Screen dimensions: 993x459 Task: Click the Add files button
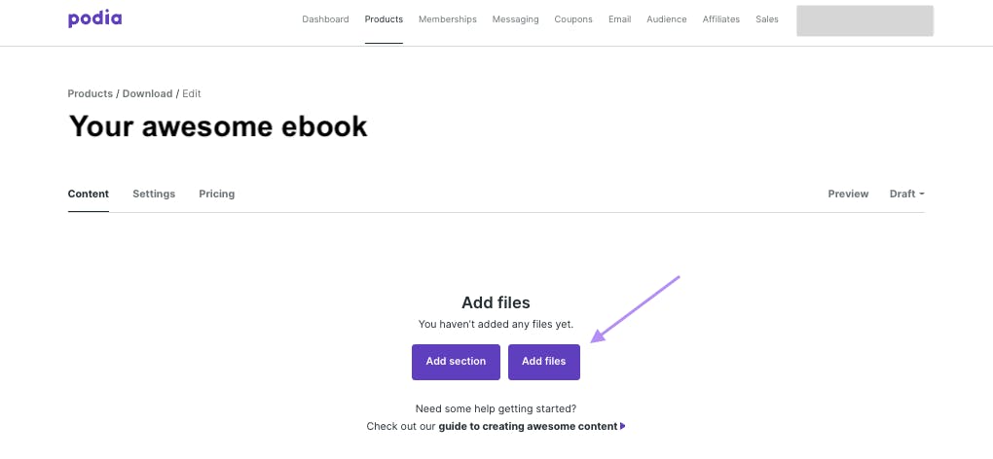pos(544,362)
